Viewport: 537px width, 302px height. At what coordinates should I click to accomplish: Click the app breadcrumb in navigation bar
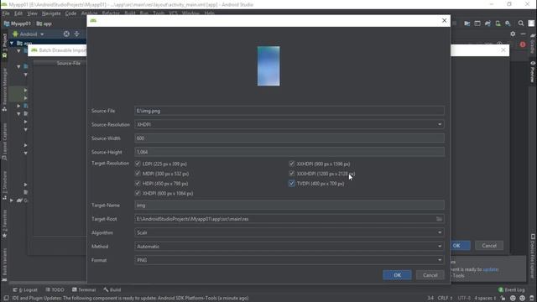(x=44, y=23)
